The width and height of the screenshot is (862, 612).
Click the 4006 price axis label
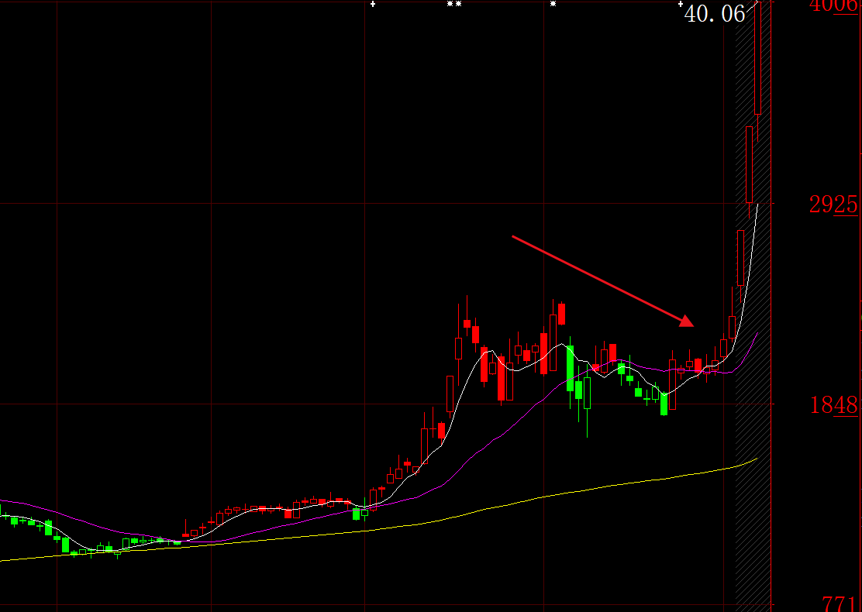pyautogui.click(x=833, y=5)
